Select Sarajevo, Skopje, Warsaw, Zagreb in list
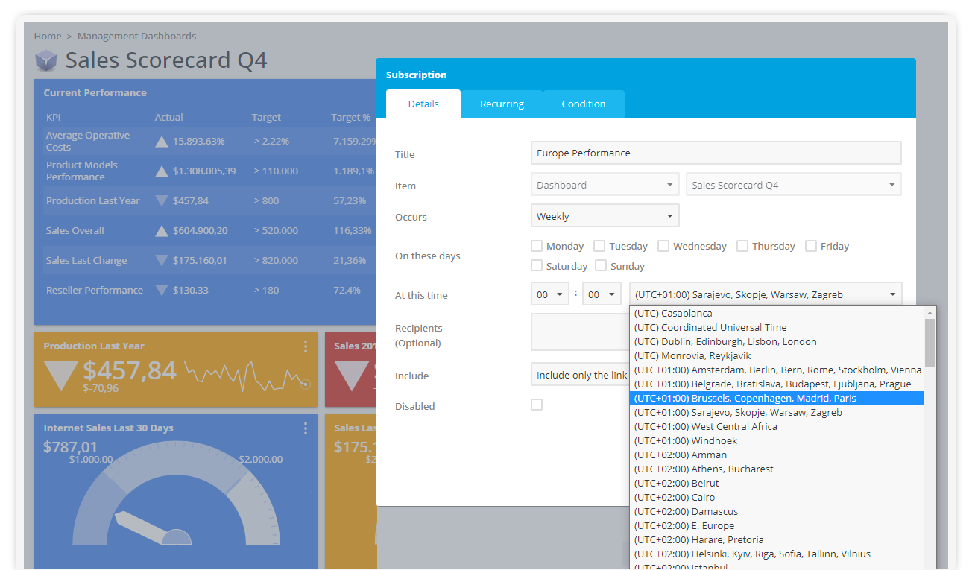 pos(777,413)
